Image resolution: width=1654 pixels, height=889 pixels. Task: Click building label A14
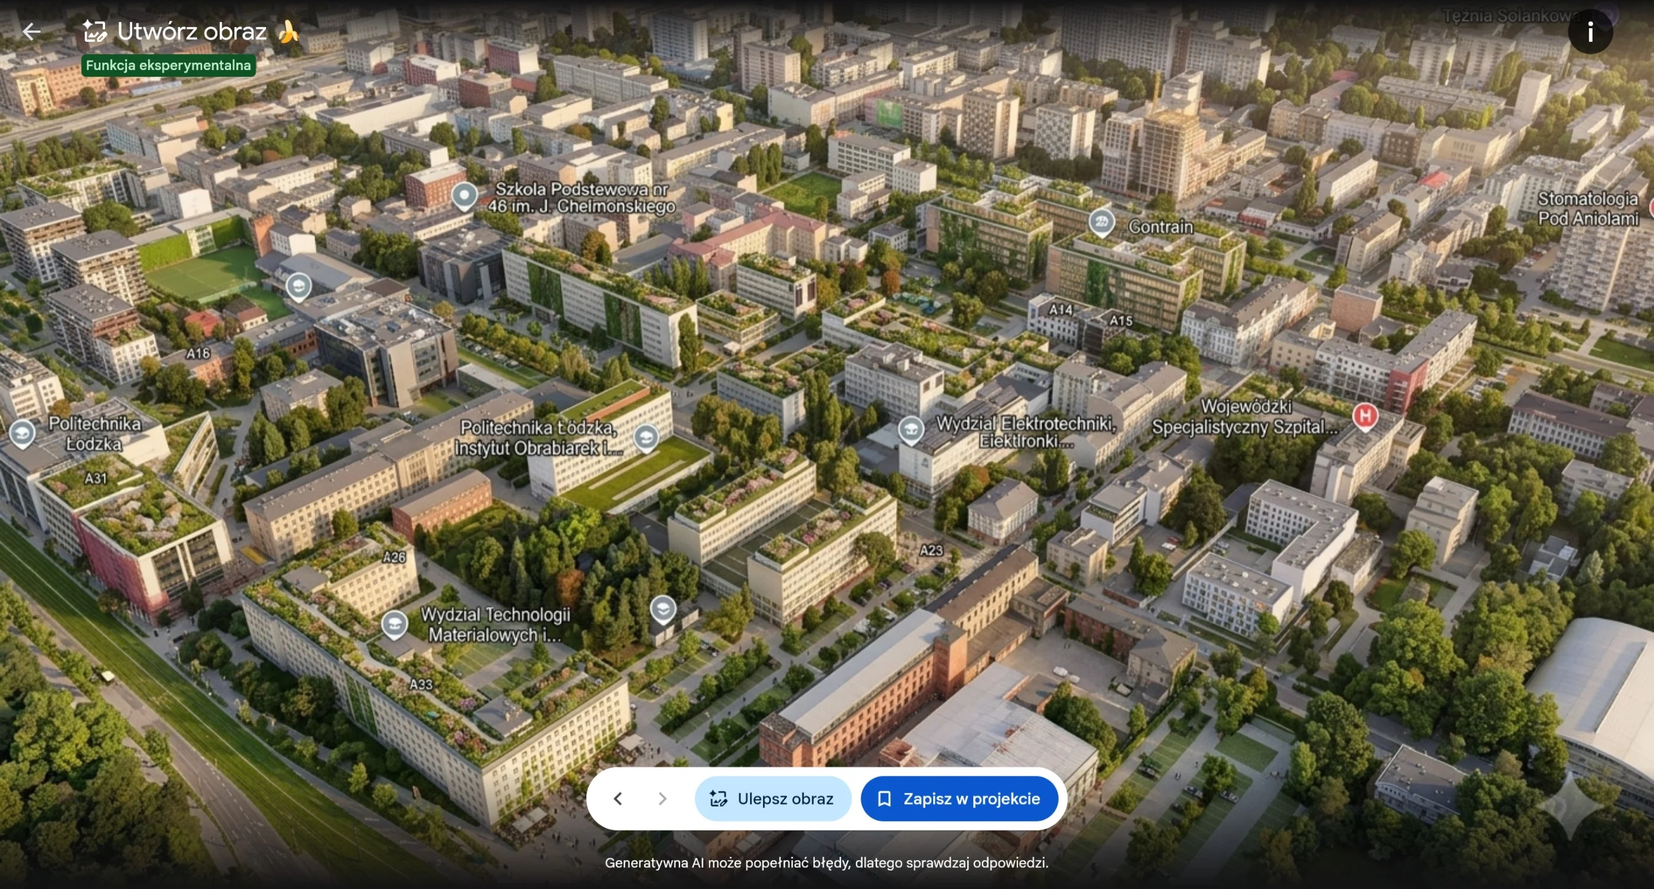coord(1060,309)
